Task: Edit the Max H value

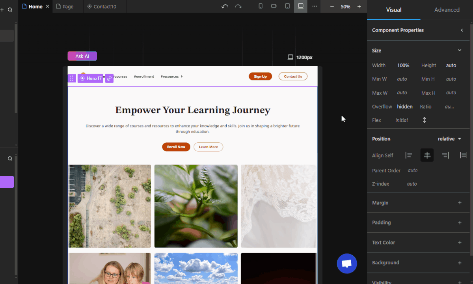Action: (451, 93)
